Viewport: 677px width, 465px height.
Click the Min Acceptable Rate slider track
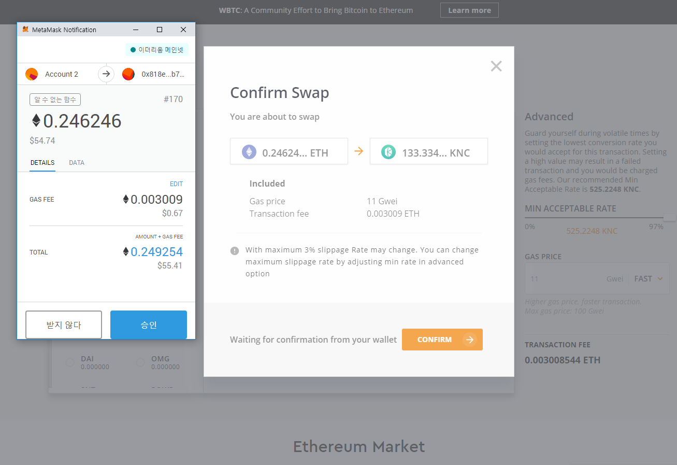click(594, 218)
